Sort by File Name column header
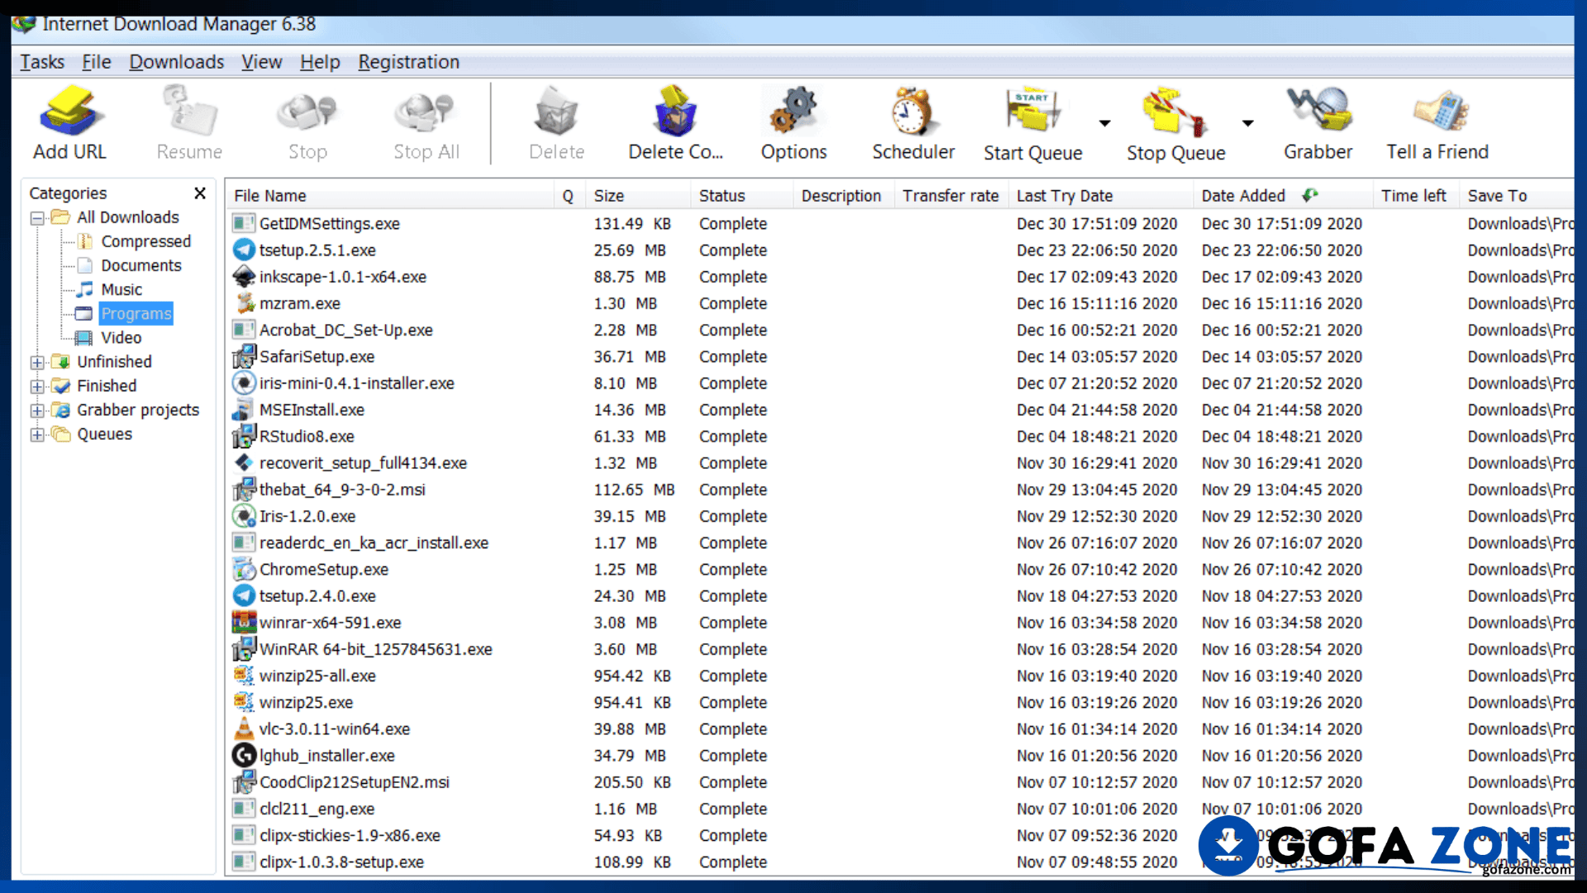The width and height of the screenshot is (1587, 893). coord(390,196)
